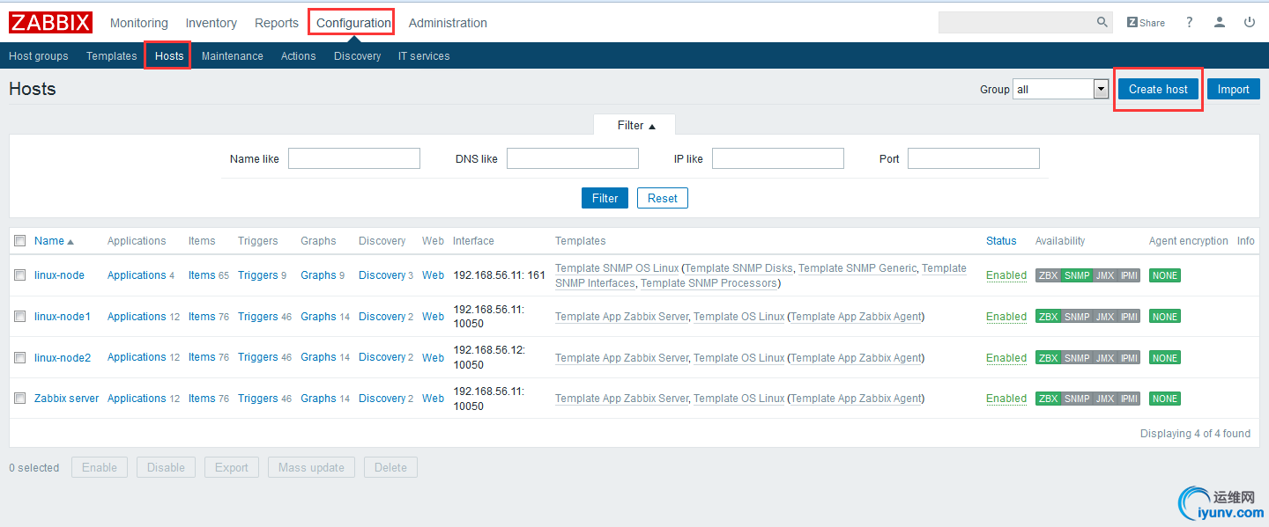Open the Zabbix Share link
Image resolution: width=1269 pixels, height=527 pixels.
click(1146, 23)
